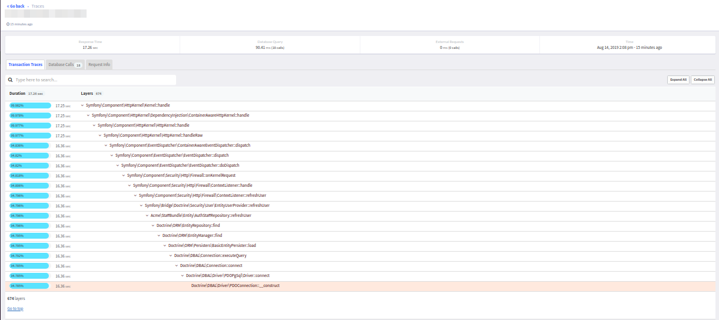Click the Layers column header
Screen dimensions: 719x320
tap(87, 94)
